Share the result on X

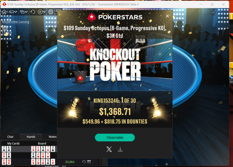click(x=109, y=149)
